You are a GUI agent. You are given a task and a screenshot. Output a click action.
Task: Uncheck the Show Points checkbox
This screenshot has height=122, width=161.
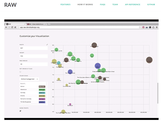(20, 111)
